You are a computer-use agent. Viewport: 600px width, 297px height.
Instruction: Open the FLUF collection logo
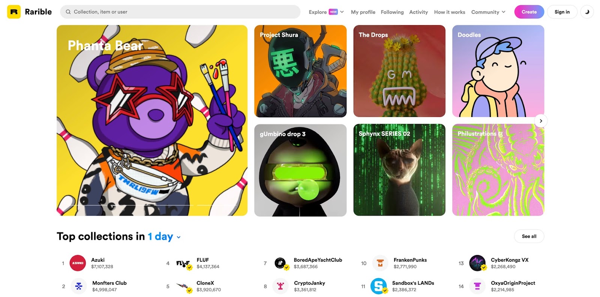[x=184, y=264]
